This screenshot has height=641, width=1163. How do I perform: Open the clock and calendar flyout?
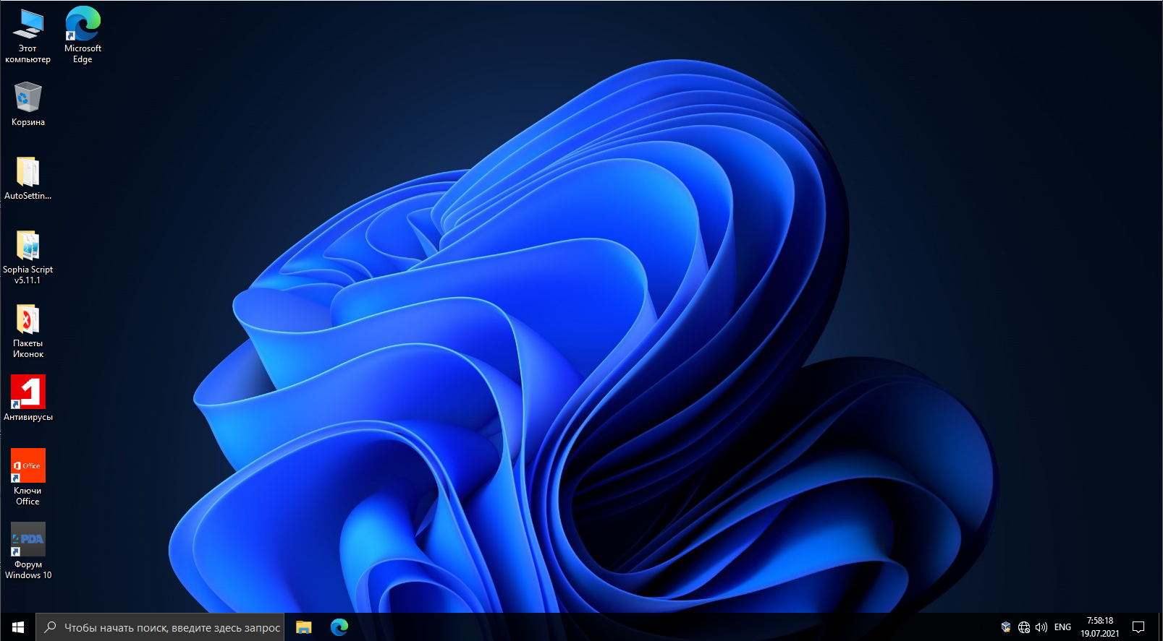(x=1099, y=627)
